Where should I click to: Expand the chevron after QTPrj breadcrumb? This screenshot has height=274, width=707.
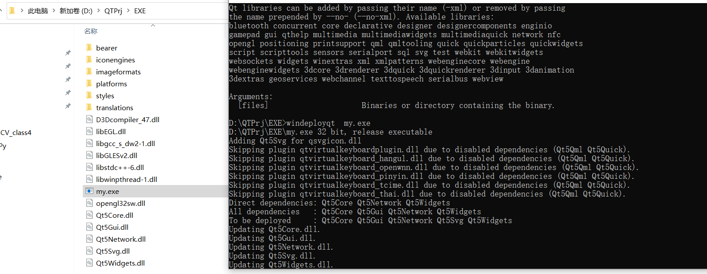[128, 11]
